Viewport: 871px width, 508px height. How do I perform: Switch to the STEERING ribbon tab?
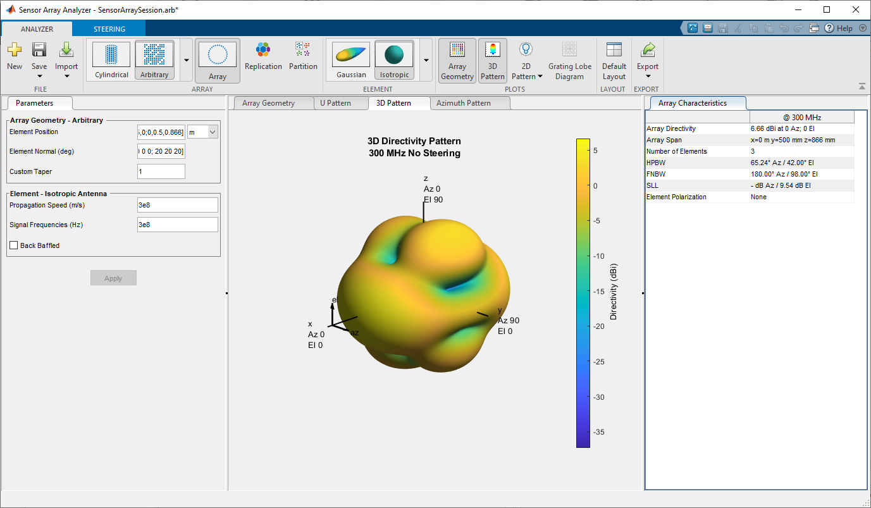tap(109, 29)
